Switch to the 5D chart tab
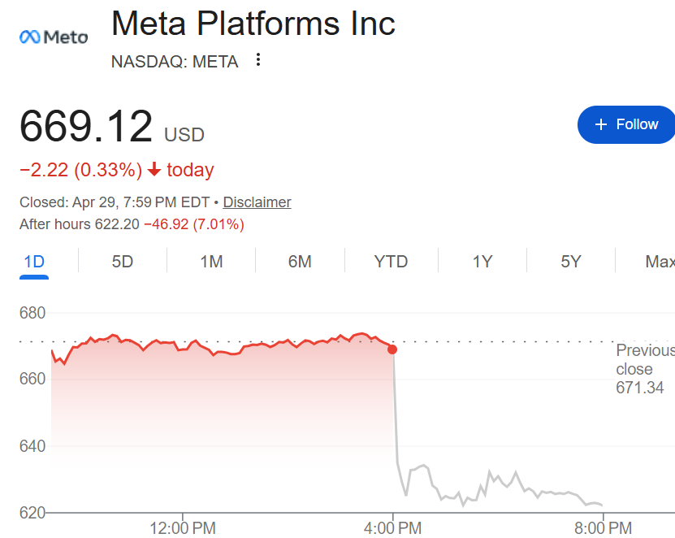Screen dimensions: 675x538 tap(123, 262)
